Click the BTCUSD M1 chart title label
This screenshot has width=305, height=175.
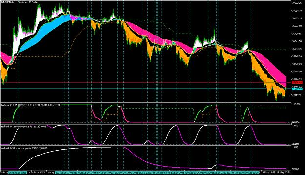pyautogui.click(x=20, y=2)
